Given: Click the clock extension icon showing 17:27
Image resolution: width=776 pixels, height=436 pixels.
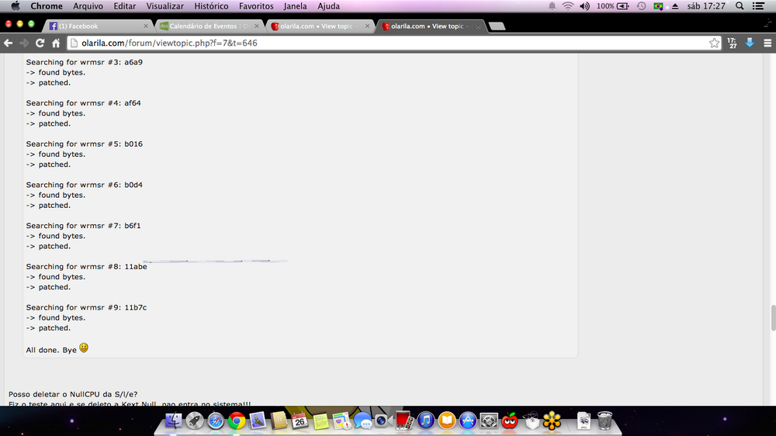Looking at the screenshot, I should click(x=732, y=43).
